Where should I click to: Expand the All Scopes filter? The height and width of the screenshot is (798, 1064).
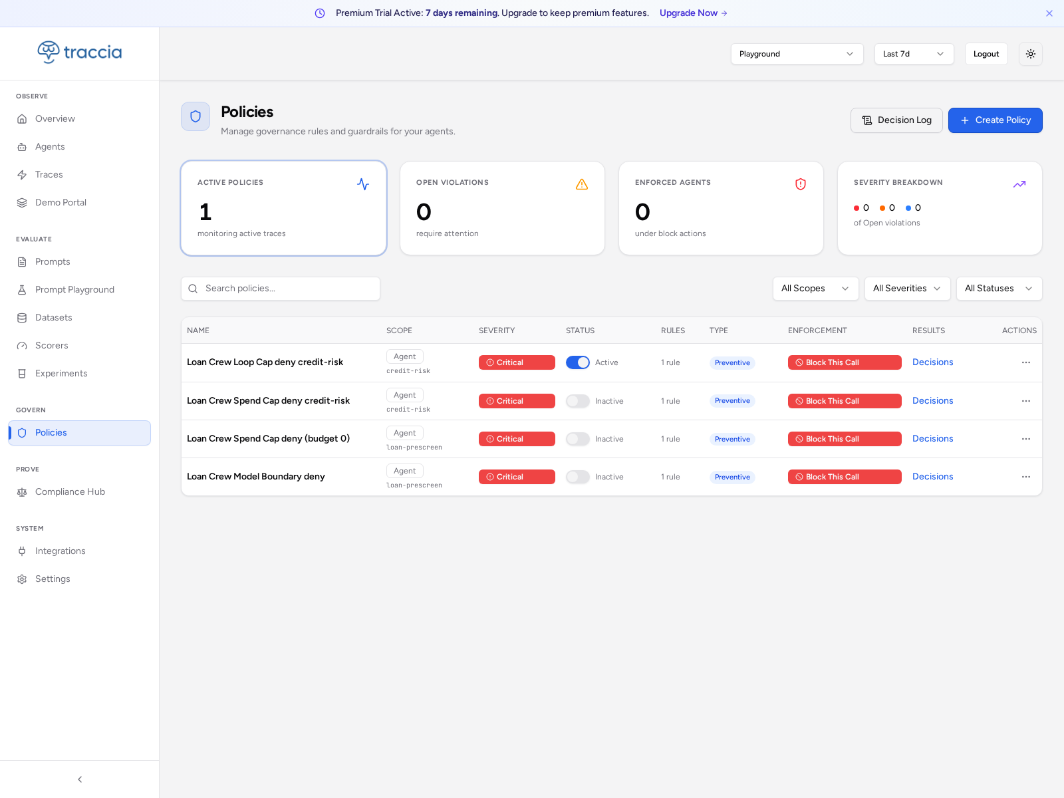[x=815, y=289]
